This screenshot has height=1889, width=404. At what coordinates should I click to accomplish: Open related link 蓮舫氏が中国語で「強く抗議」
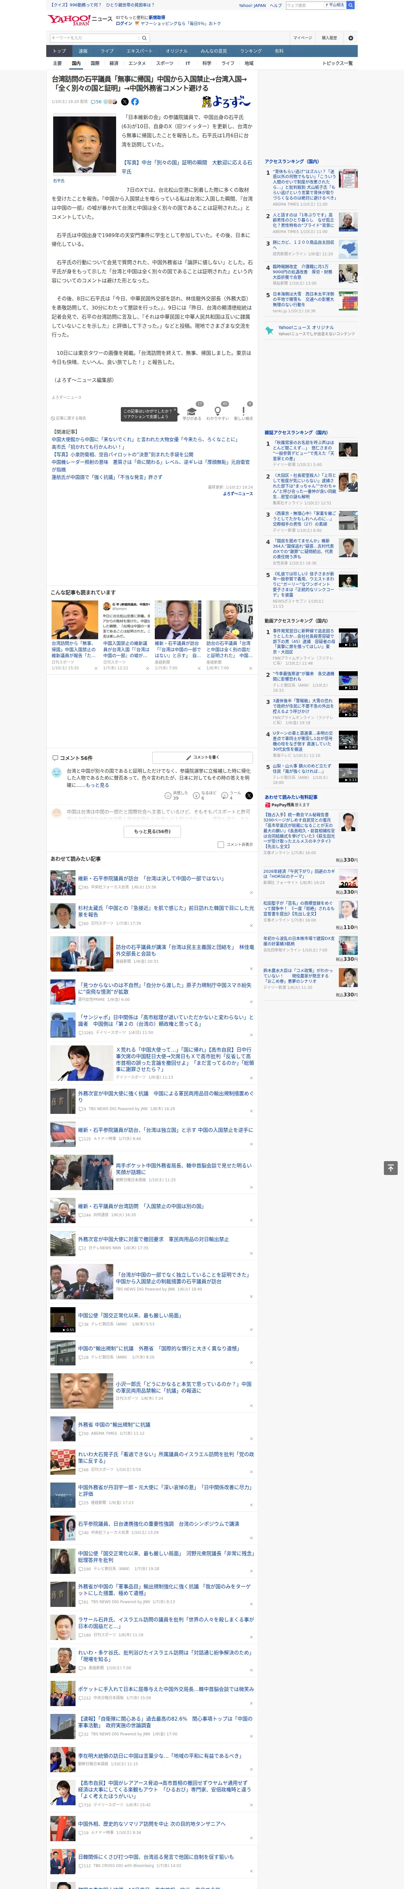(x=107, y=477)
